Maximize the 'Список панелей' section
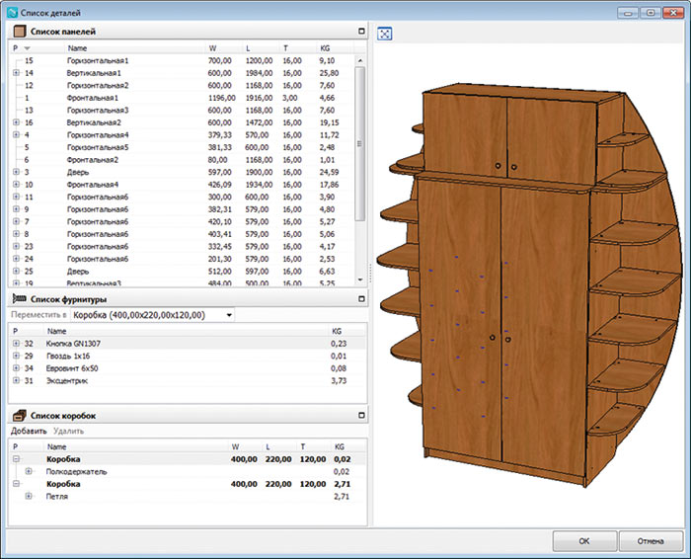The width and height of the screenshot is (691, 559). coord(360,33)
